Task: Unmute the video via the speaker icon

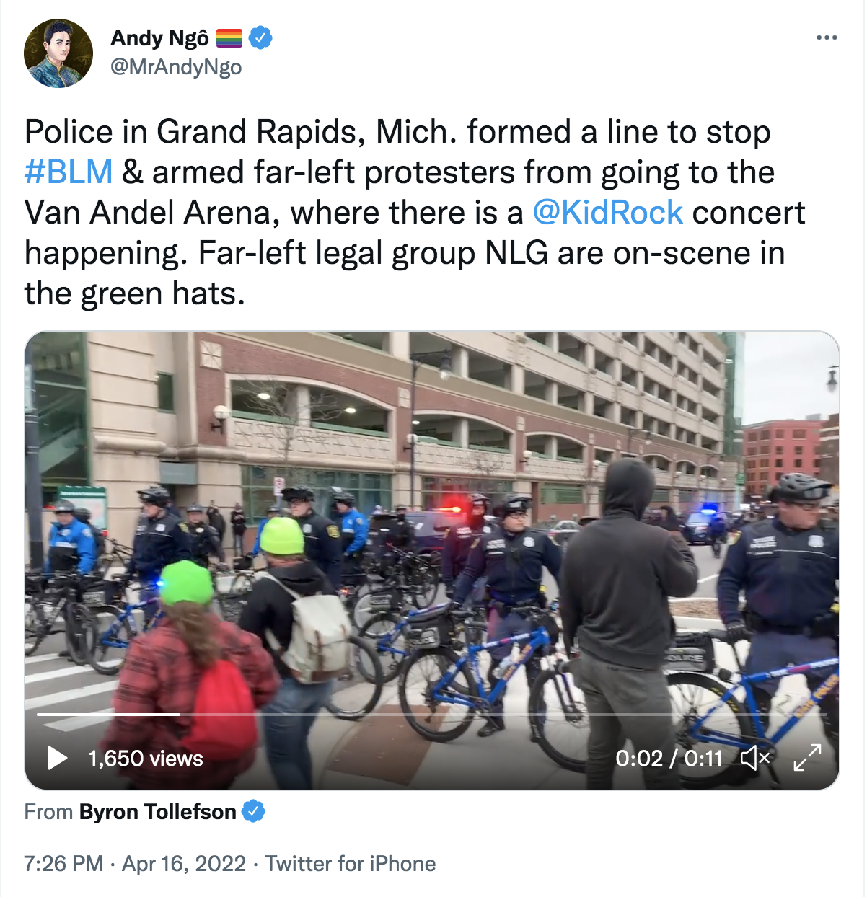Action: coord(755,758)
